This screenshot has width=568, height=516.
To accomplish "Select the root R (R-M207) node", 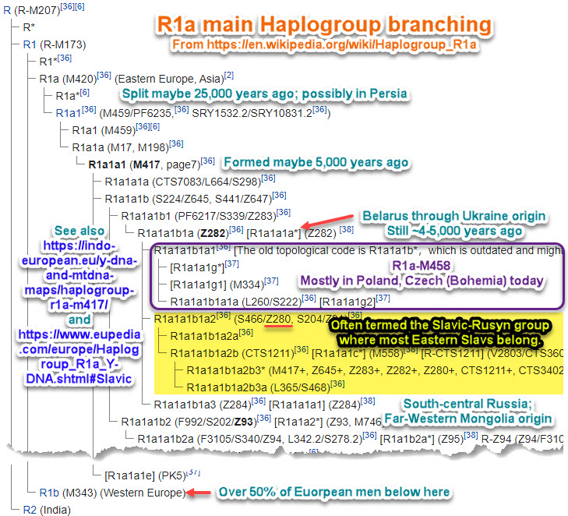I will tap(35, 8).
